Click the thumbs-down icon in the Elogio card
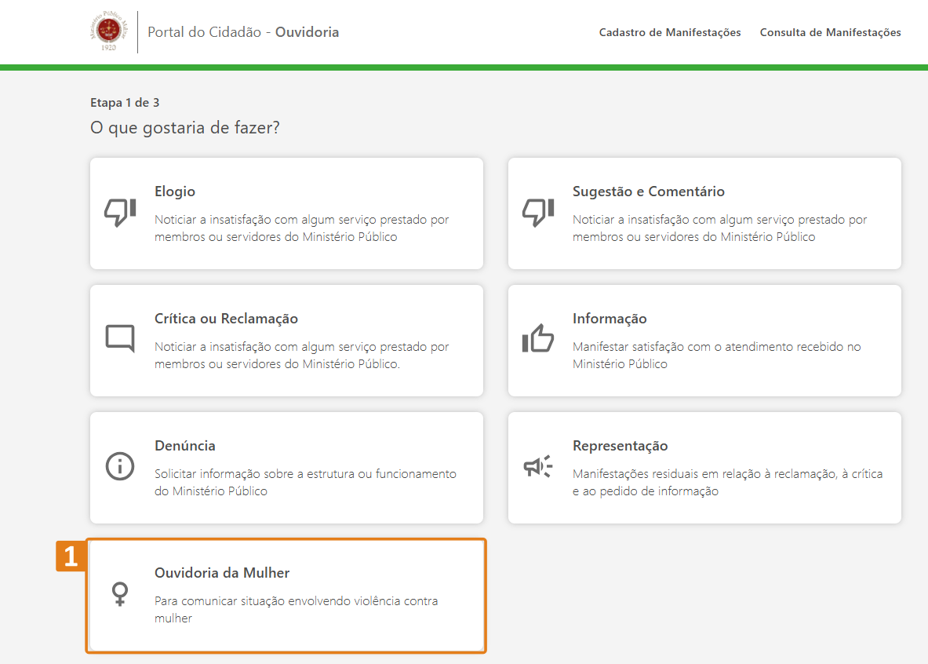 pos(120,213)
